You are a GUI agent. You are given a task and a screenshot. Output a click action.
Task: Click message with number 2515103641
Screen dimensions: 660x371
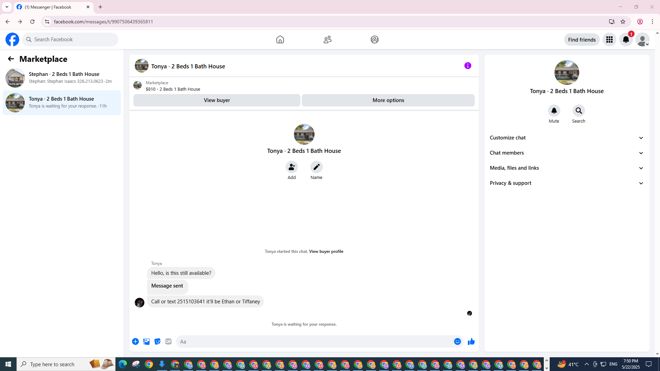point(206,302)
